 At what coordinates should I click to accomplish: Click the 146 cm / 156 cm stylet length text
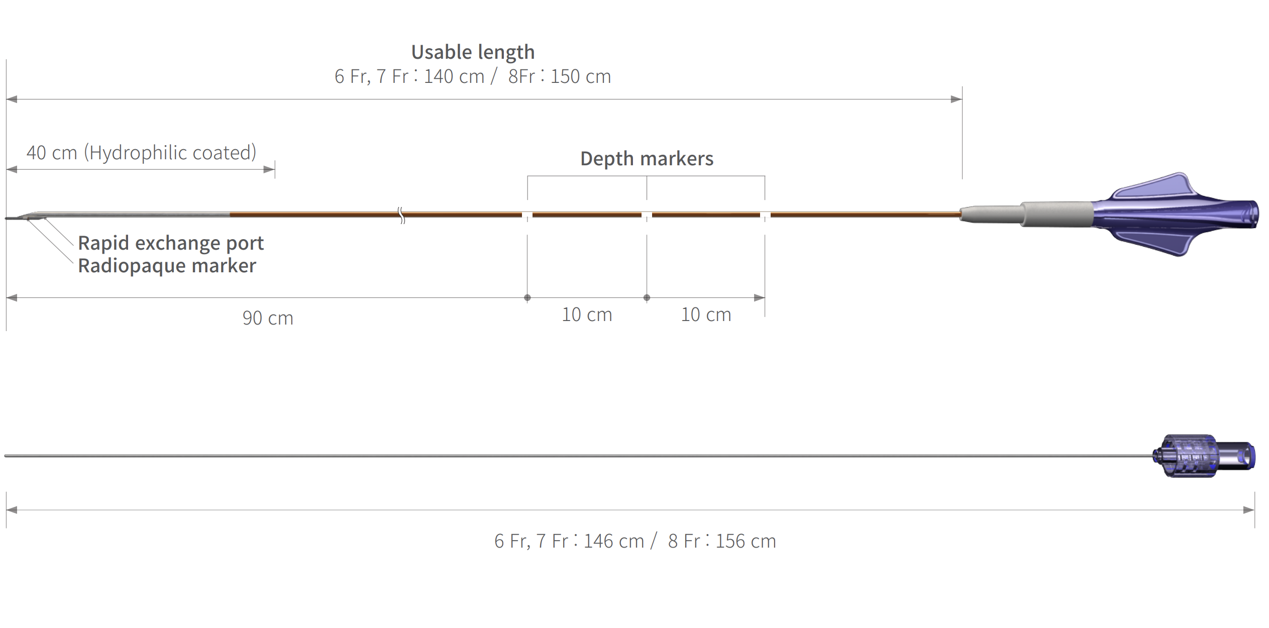[x=635, y=541]
